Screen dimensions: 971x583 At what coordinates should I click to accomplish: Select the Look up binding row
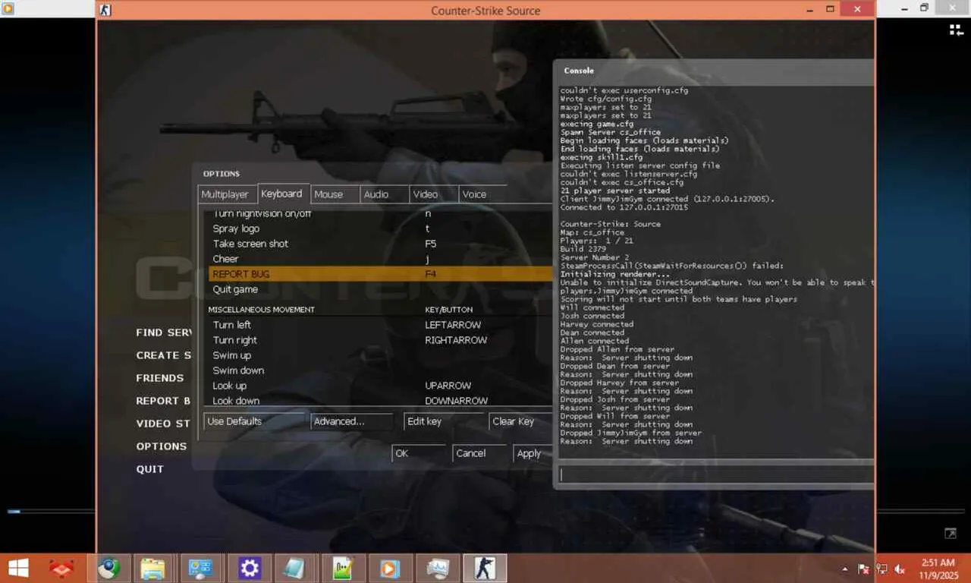380,386
